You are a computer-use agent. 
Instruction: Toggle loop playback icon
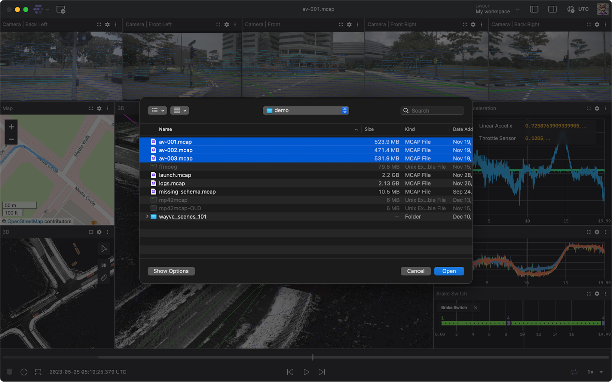point(574,372)
